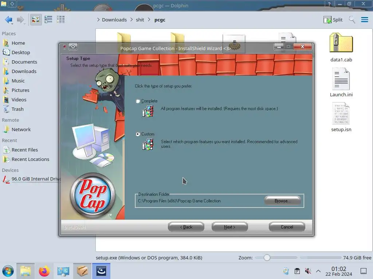Click the muted volume tray icon
Screen dimensions: 373x279
[308, 271]
